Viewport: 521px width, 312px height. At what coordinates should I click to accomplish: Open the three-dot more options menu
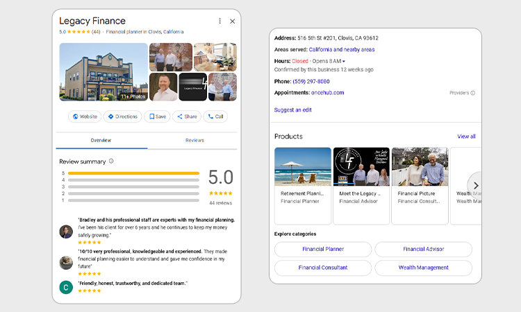(x=220, y=21)
